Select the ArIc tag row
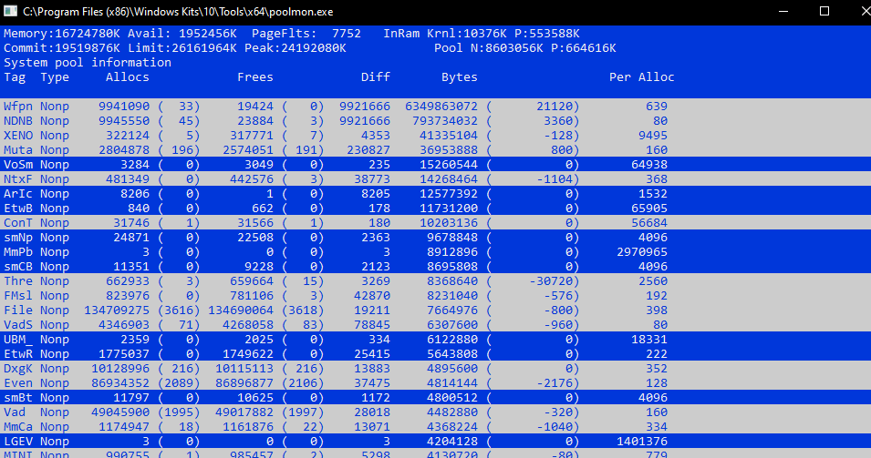Screen dimensions: 871x458 (x=436, y=194)
